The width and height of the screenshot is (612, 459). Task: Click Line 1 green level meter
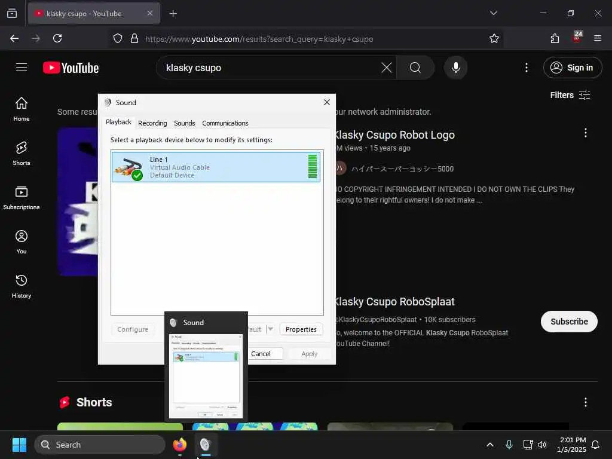[312, 167]
